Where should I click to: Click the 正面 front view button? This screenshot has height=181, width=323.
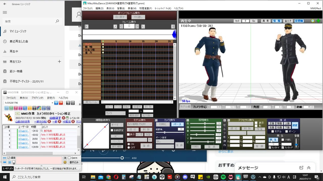pos(272,123)
